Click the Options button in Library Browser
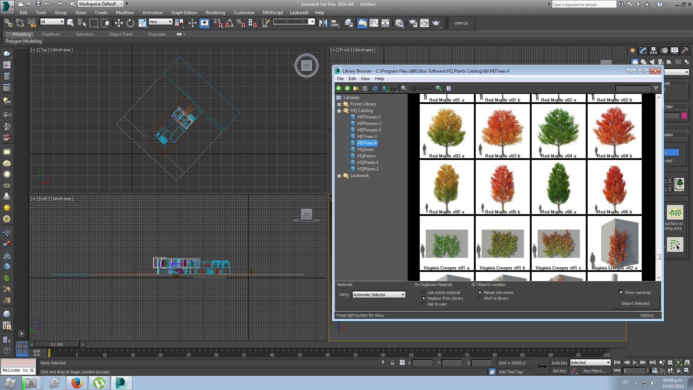The image size is (693, 390). (646, 315)
